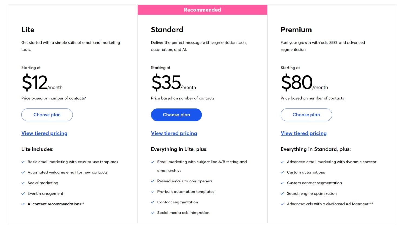The height and width of the screenshot is (227, 405).
Task: Choose the Premium plan button
Action: (306, 115)
